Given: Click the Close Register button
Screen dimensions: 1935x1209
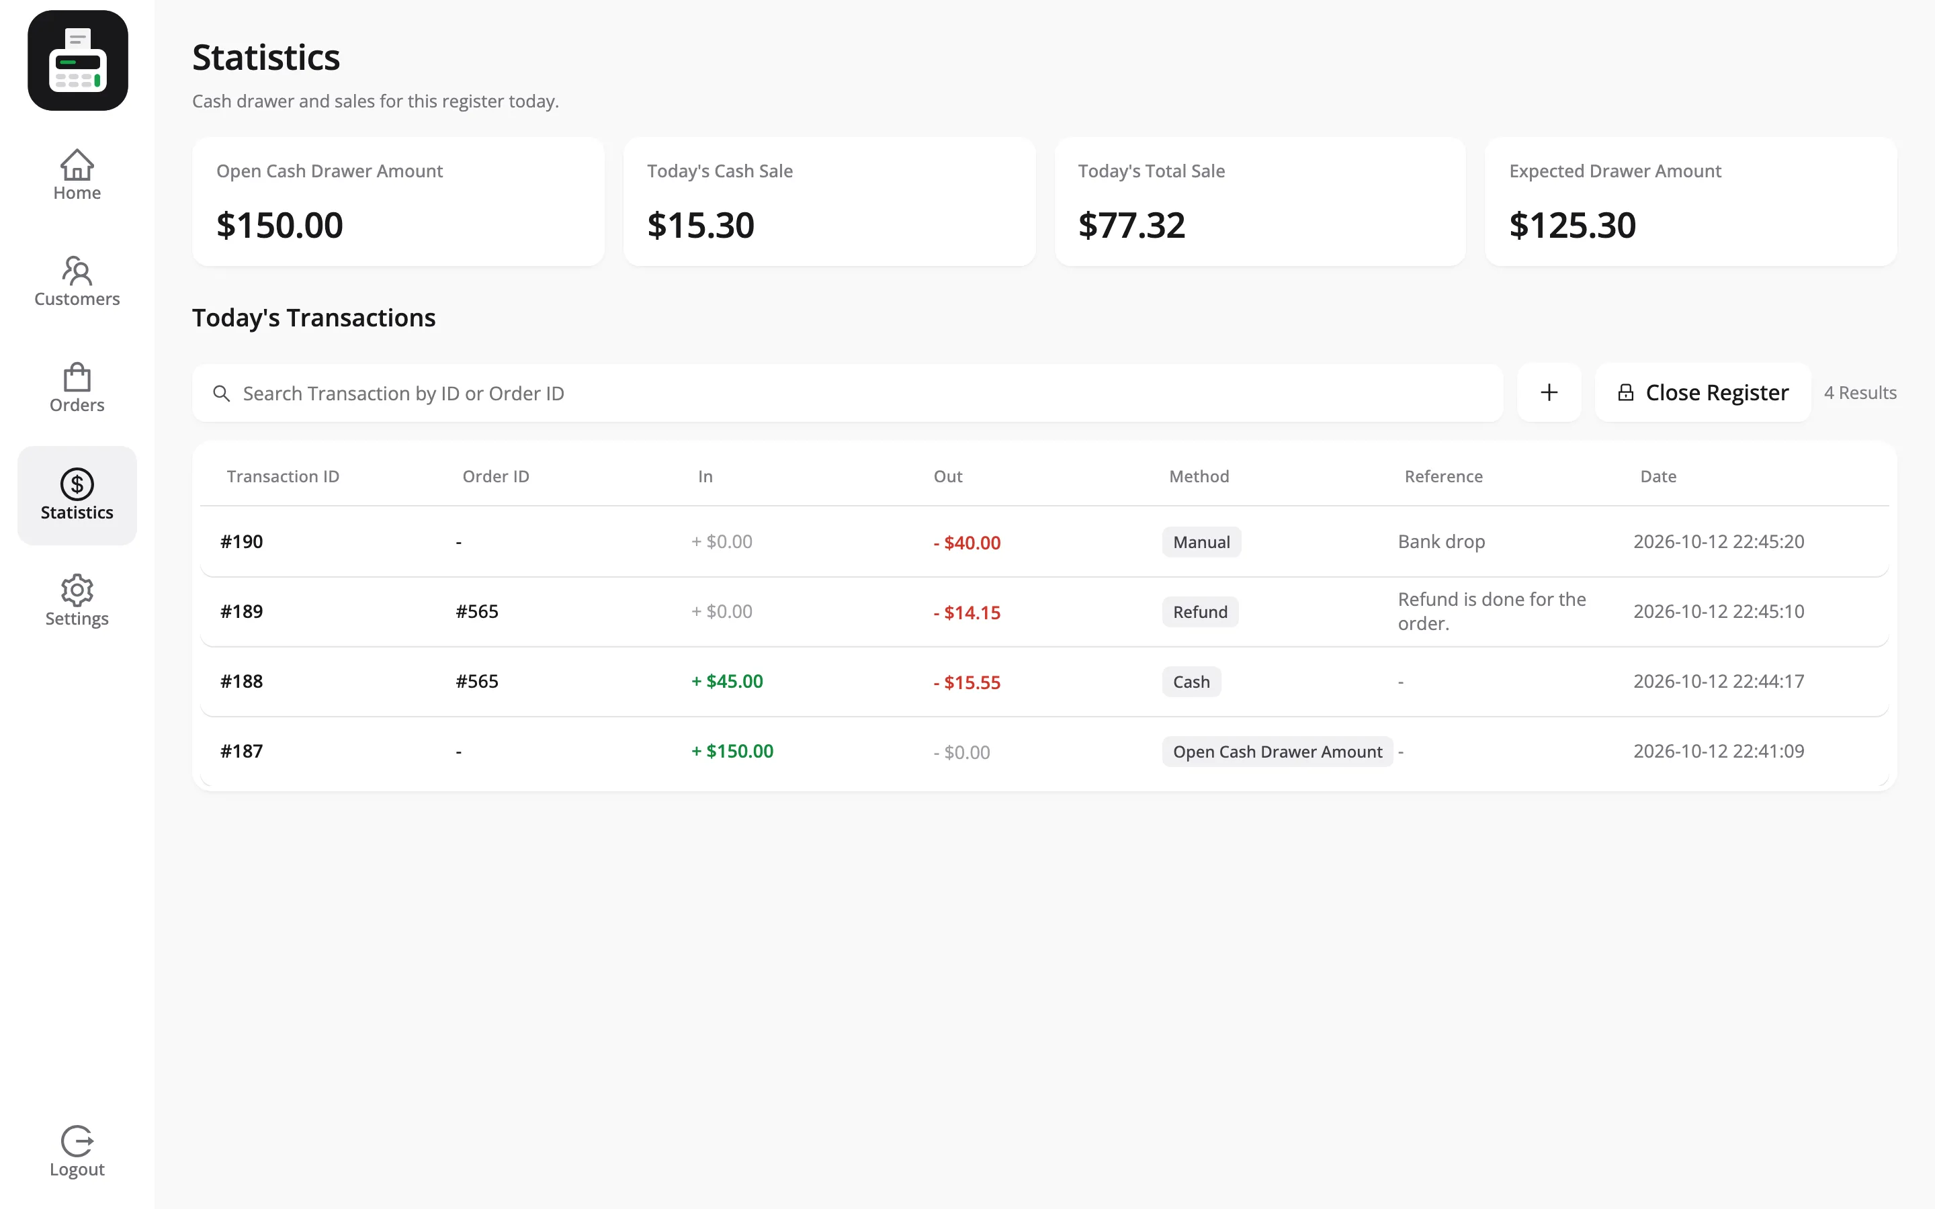Looking at the screenshot, I should tap(1703, 393).
